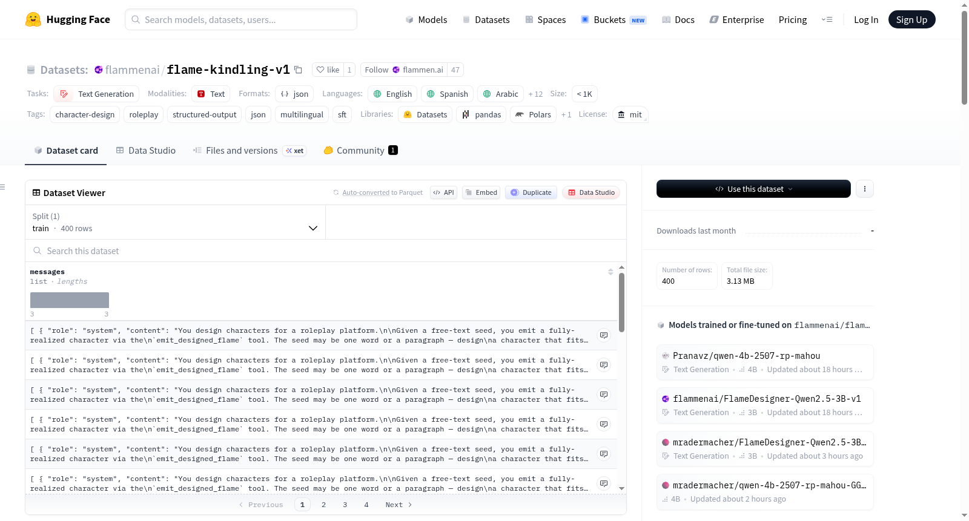The width and height of the screenshot is (969, 521).
Task: Focus the Search this dataset field
Action: [x=326, y=251]
